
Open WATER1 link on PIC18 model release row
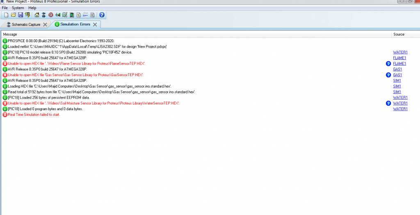coord(400,52)
